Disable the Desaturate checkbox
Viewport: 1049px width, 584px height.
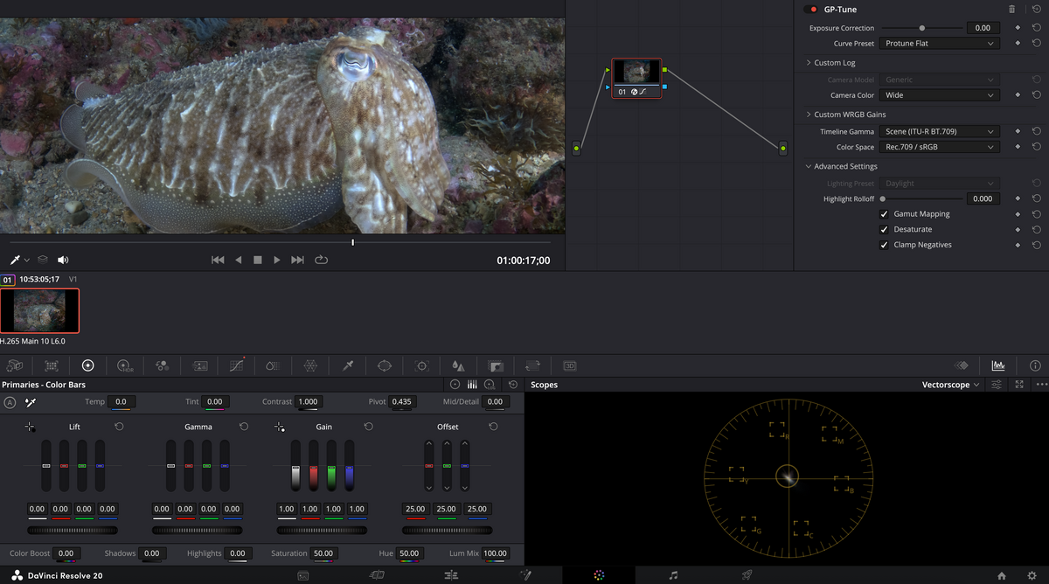coord(884,230)
